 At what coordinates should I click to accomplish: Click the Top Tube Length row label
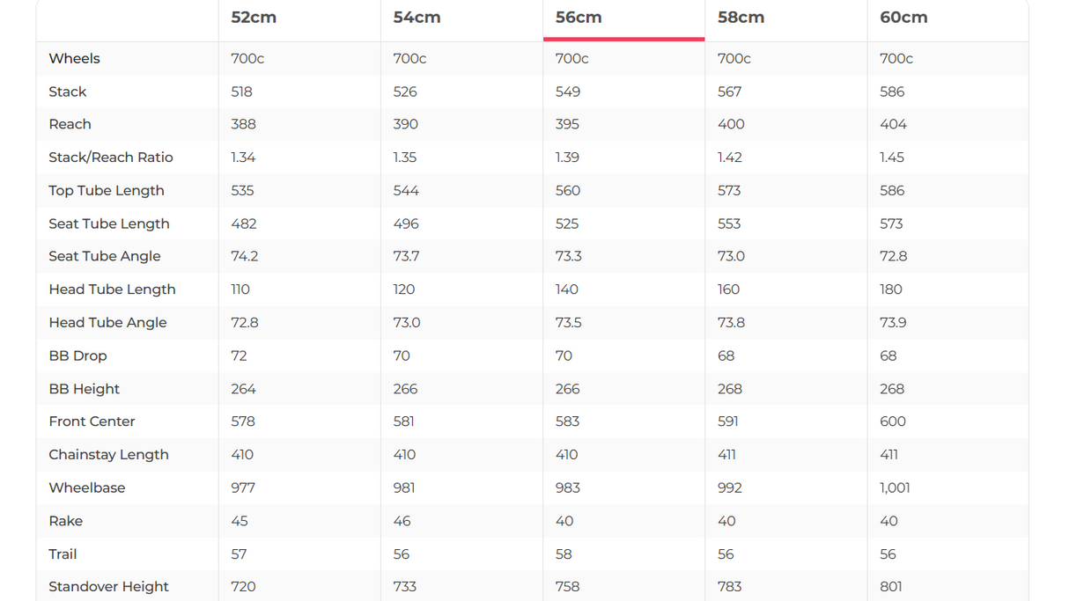click(107, 191)
